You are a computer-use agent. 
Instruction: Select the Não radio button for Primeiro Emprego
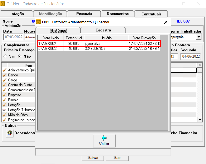pyautogui.click(x=20, y=56)
